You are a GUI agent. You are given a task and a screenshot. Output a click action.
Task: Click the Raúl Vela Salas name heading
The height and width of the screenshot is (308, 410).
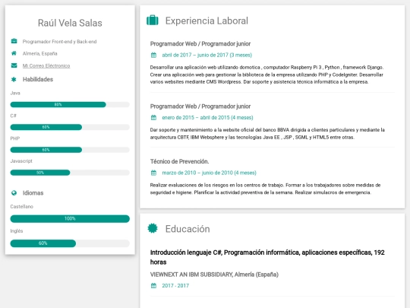click(70, 23)
